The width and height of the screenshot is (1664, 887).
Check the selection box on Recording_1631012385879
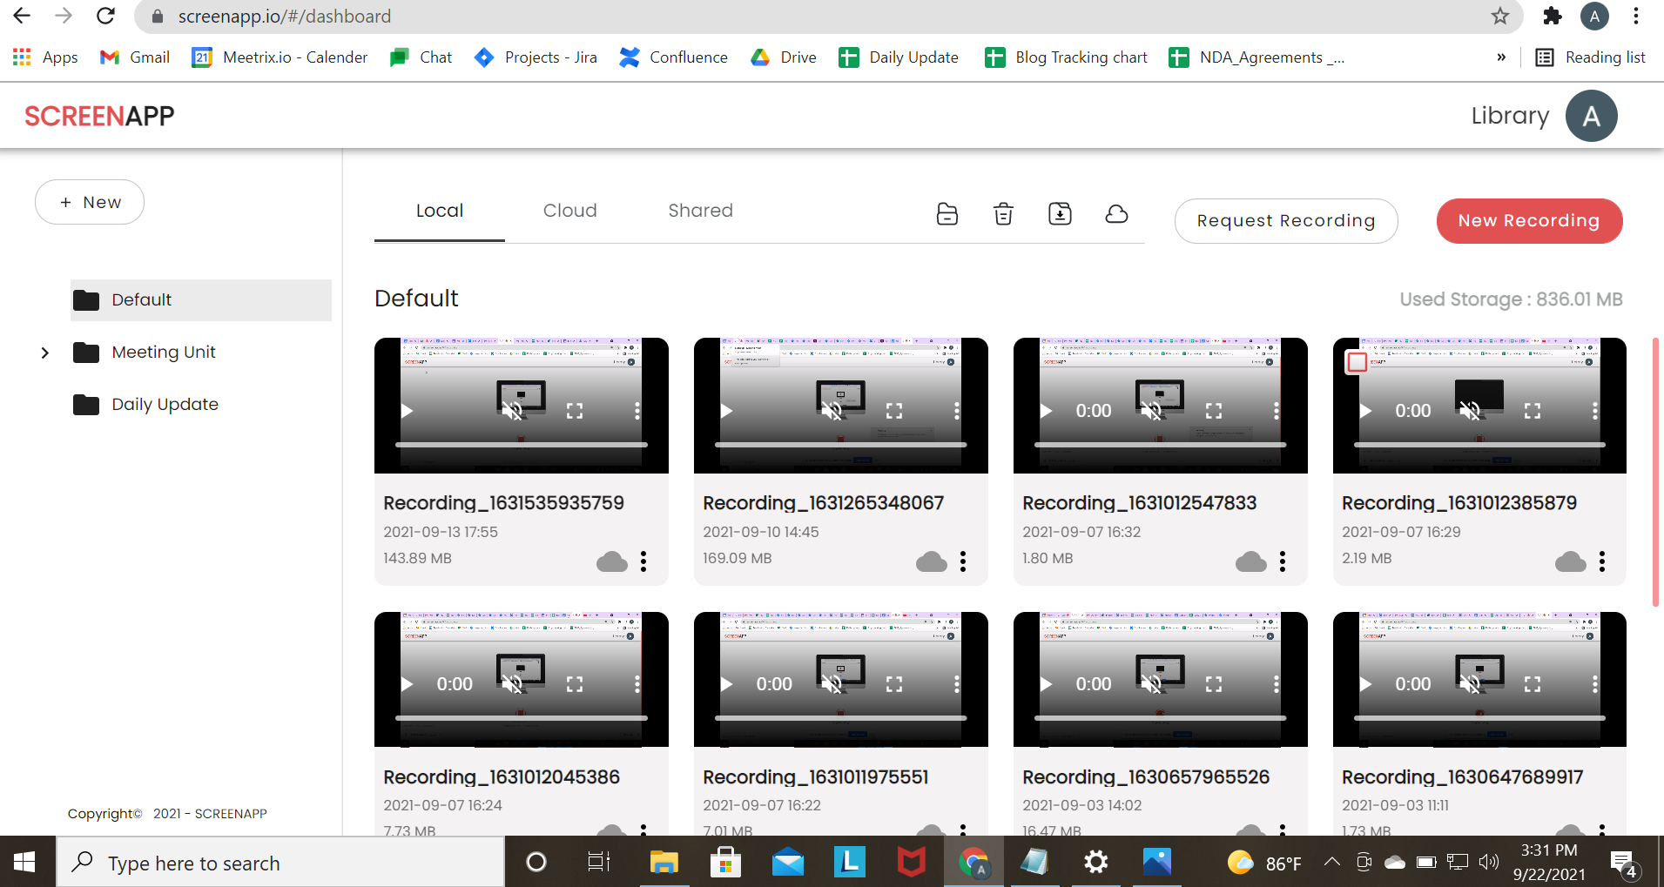tap(1357, 362)
